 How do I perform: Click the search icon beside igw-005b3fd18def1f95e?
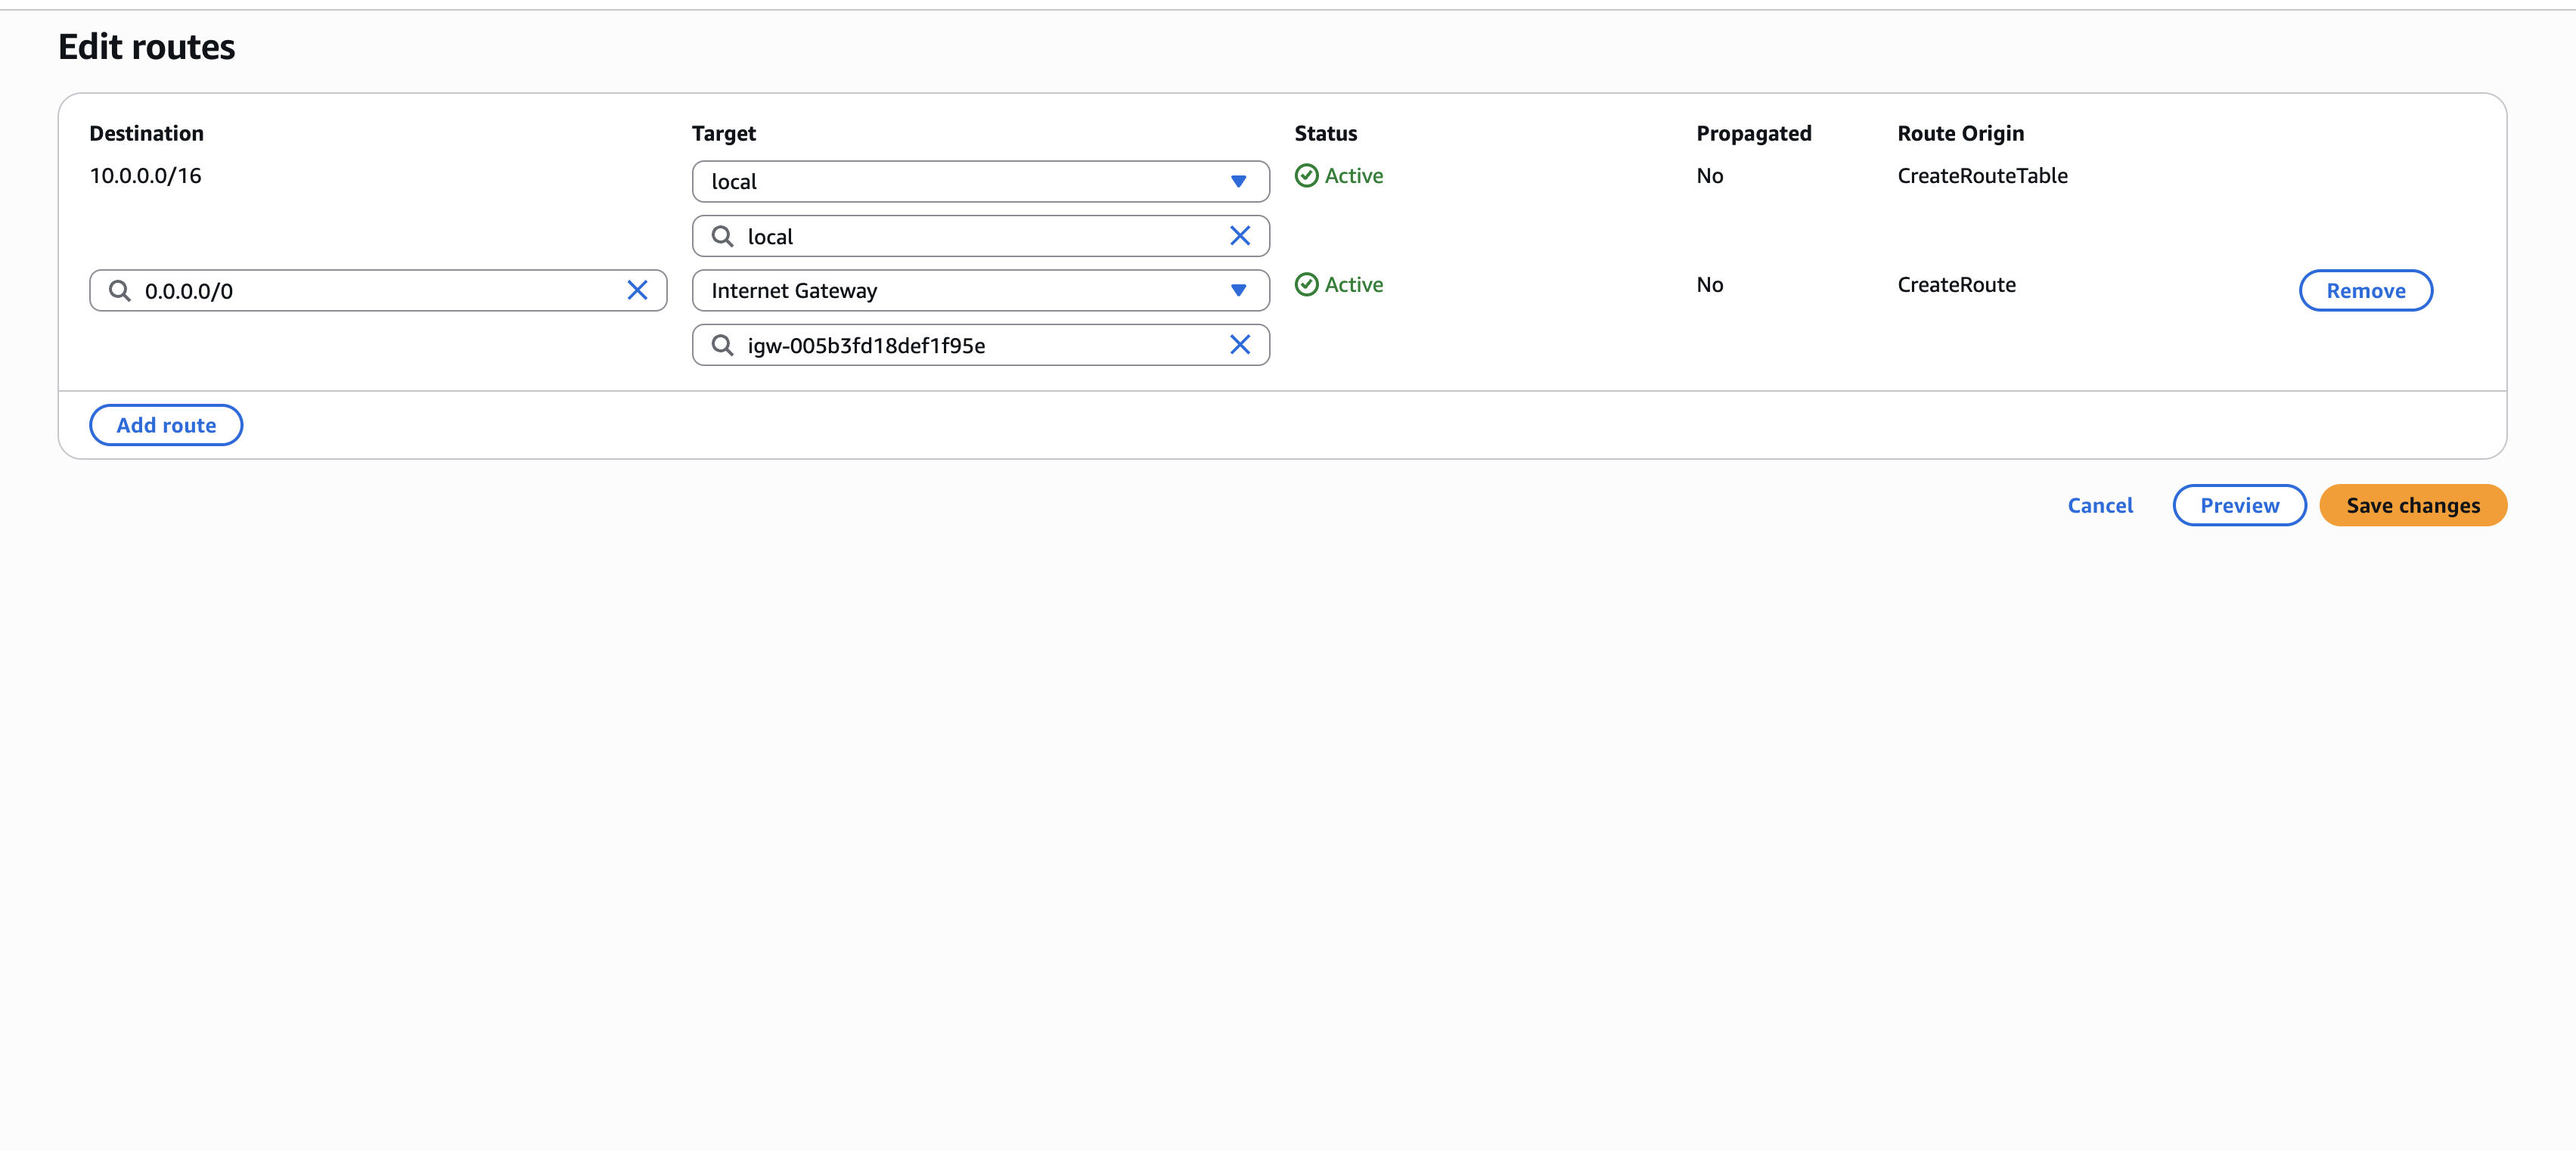point(722,345)
